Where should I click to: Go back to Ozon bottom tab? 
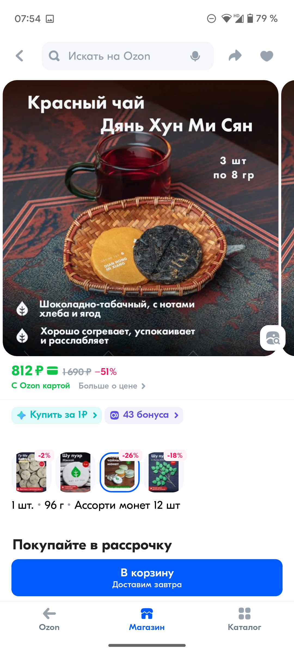pyautogui.click(x=49, y=619)
